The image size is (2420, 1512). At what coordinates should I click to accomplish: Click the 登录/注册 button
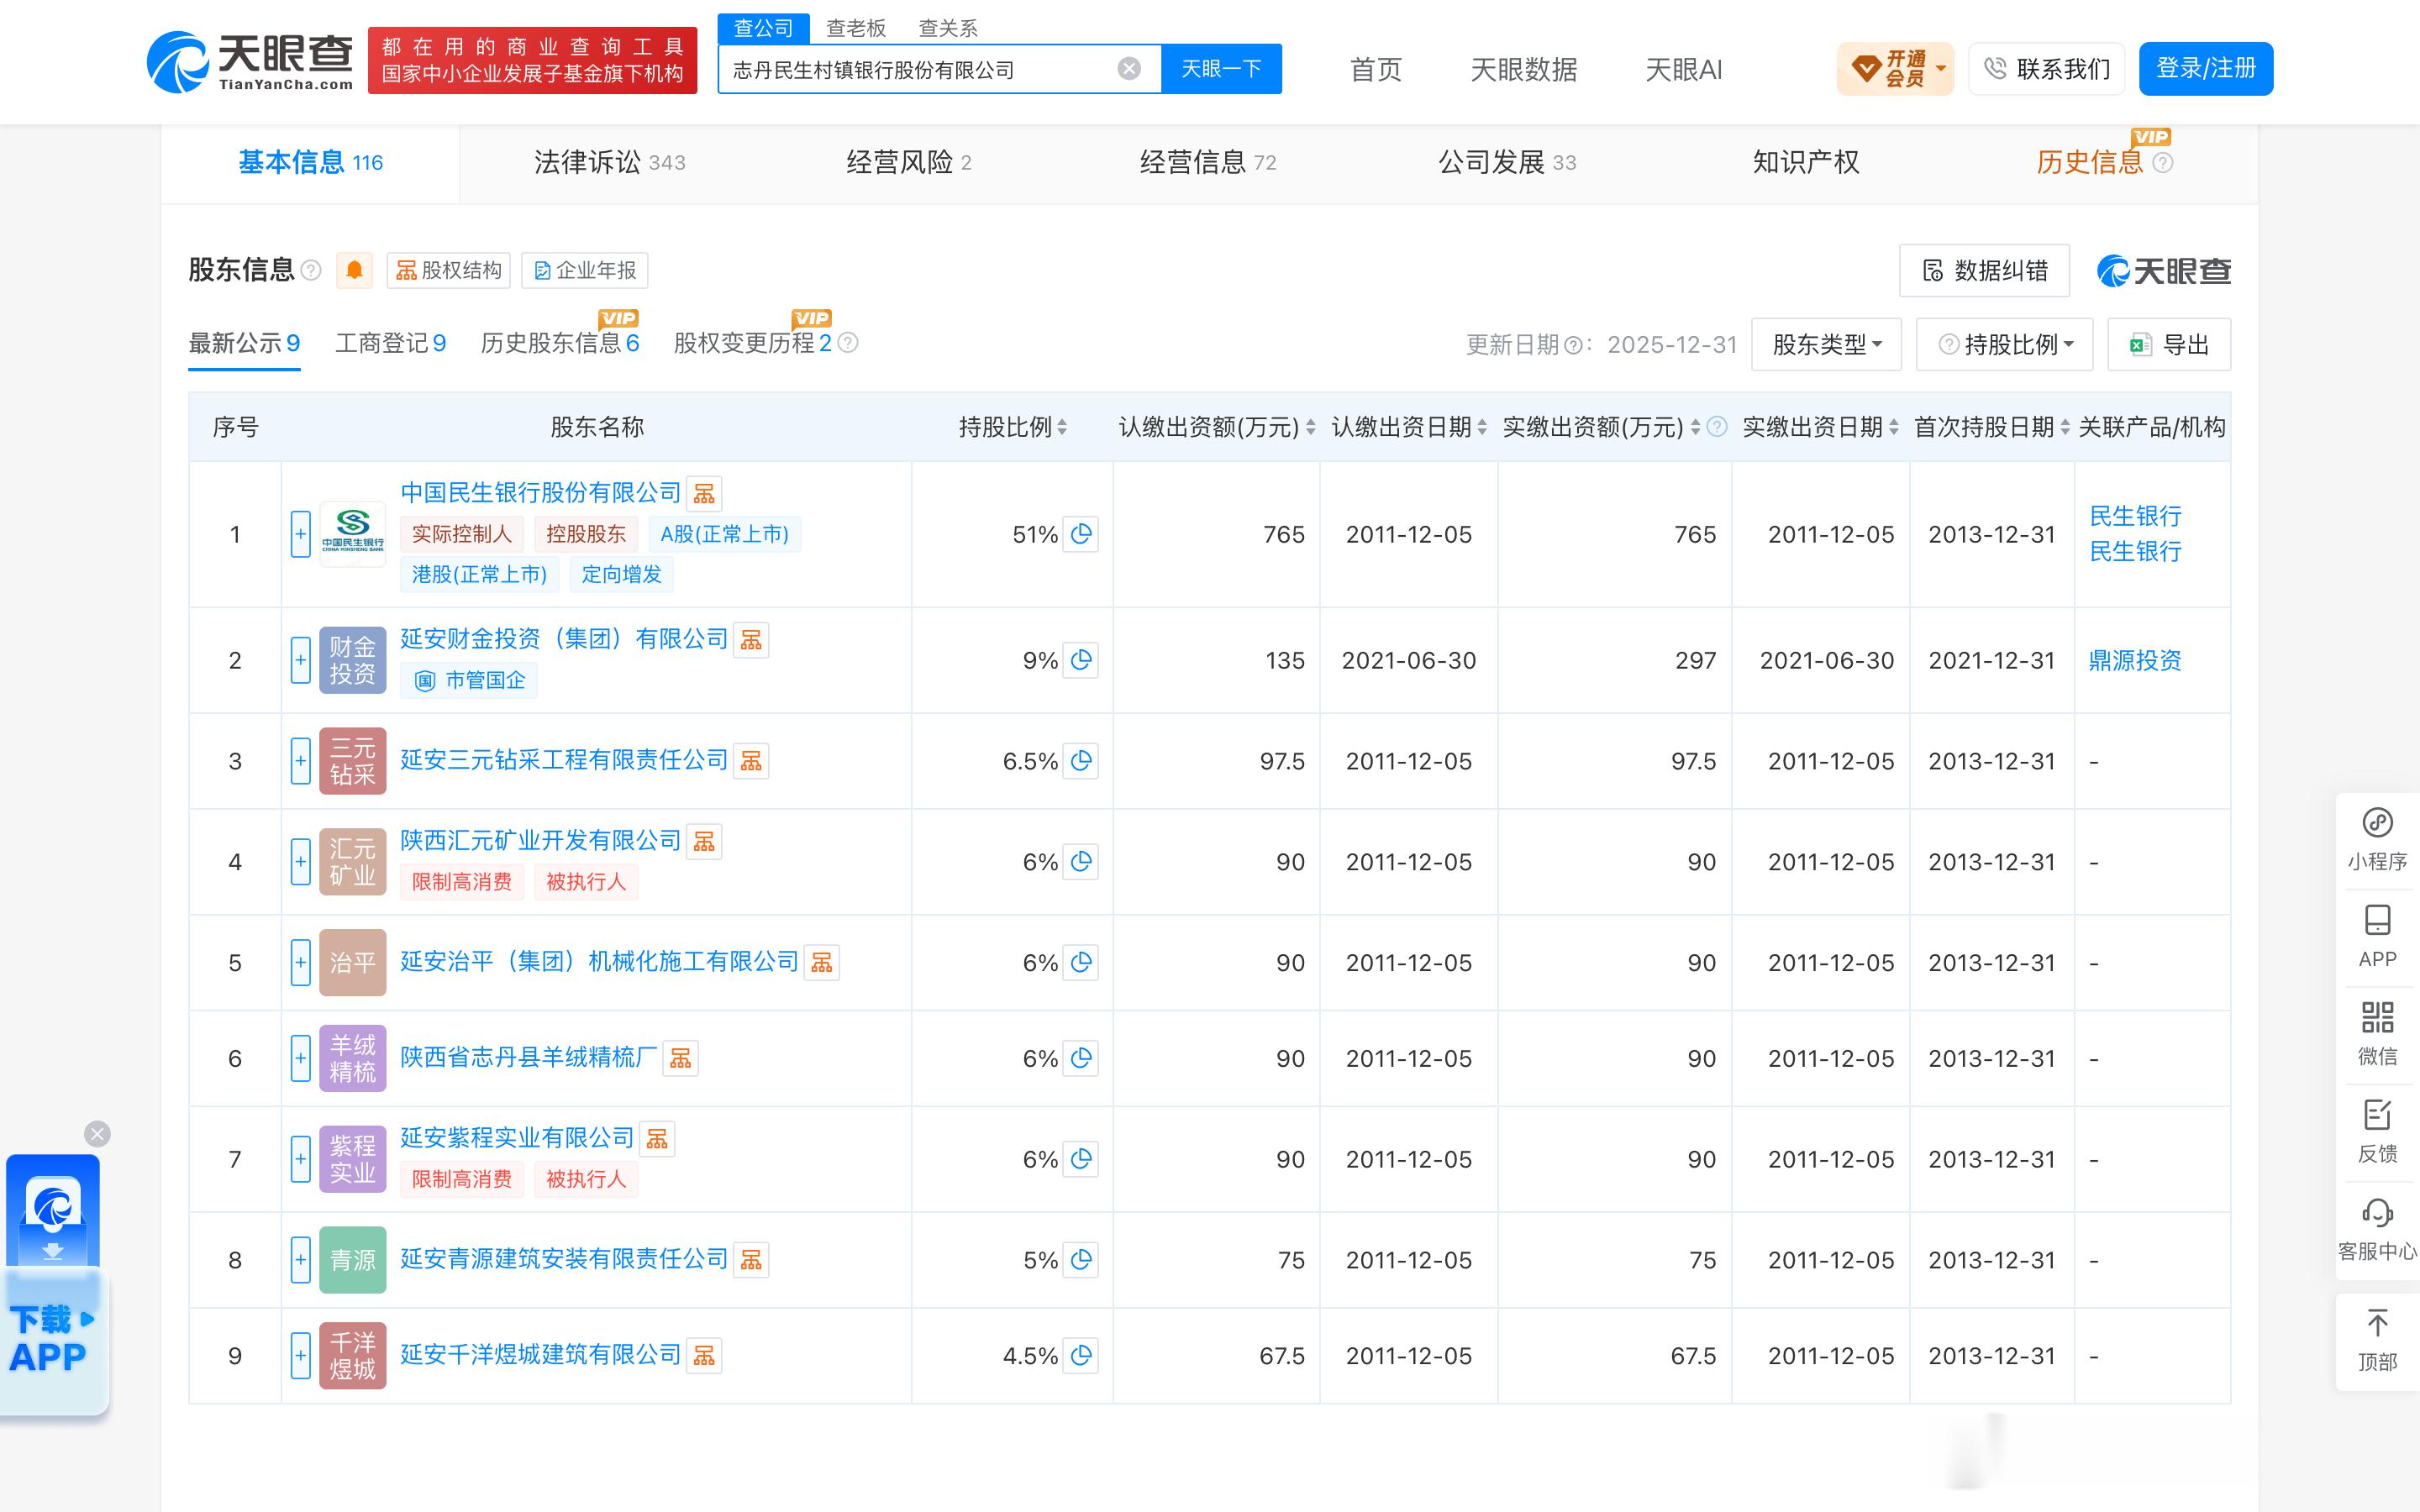pos(2205,68)
